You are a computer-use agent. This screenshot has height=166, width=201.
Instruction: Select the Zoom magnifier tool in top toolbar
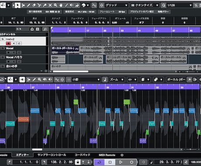tap(55, 5)
